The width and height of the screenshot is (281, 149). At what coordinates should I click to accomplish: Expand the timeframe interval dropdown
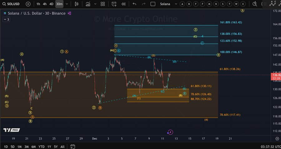[67, 4]
